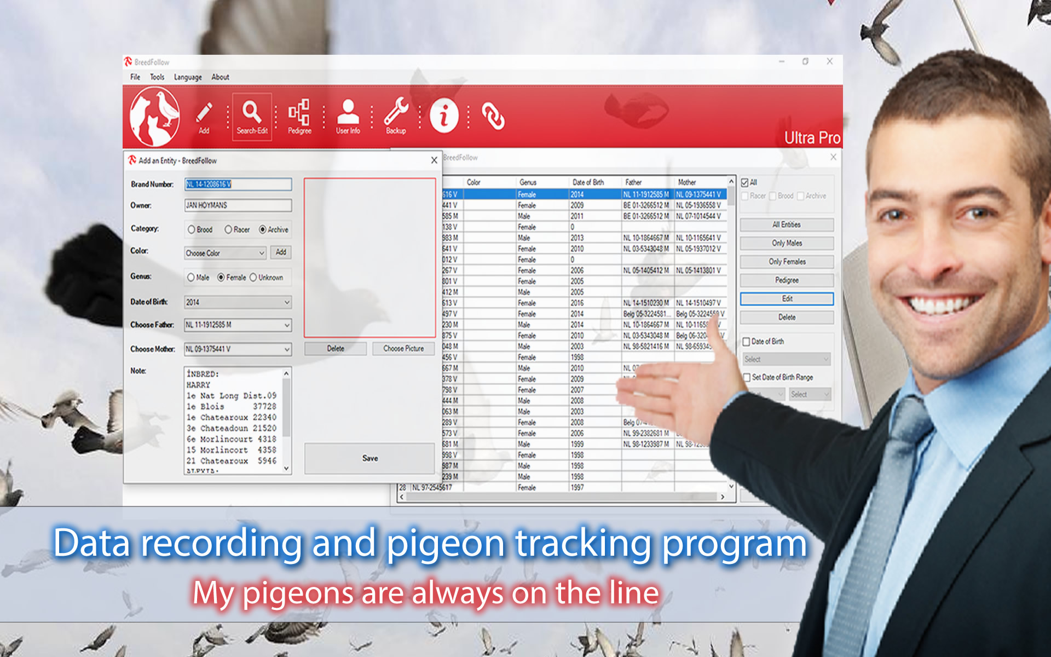Click Add button next to color

tap(281, 252)
